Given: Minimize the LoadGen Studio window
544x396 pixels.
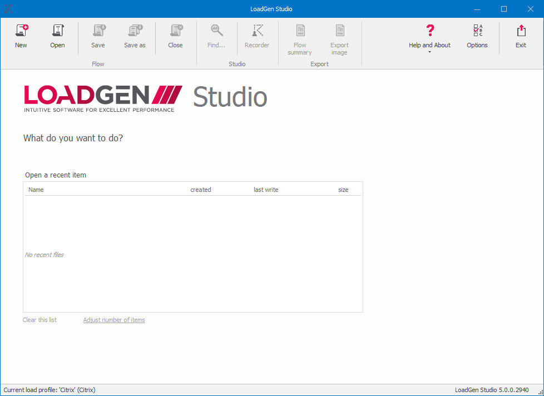Looking at the screenshot, I should click(x=477, y=9).
